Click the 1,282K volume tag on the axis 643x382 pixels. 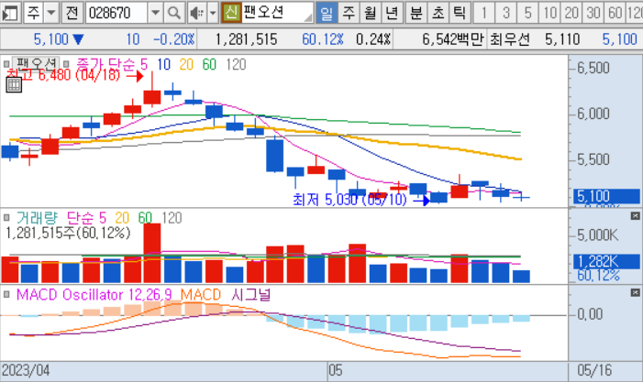click(606, 261)
